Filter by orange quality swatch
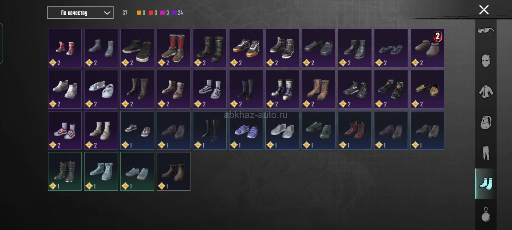The width and height of the screenshot is (512, 230). click(139, 13)
